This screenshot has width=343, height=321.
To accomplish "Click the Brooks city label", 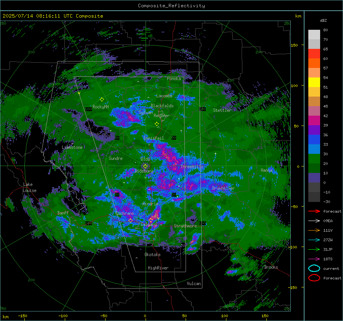I will [271, 267].
